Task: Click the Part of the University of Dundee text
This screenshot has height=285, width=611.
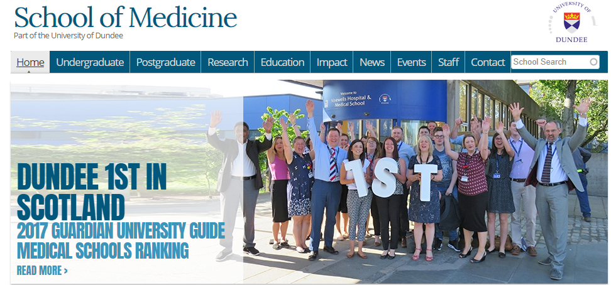Action: [x=69, y=36]
